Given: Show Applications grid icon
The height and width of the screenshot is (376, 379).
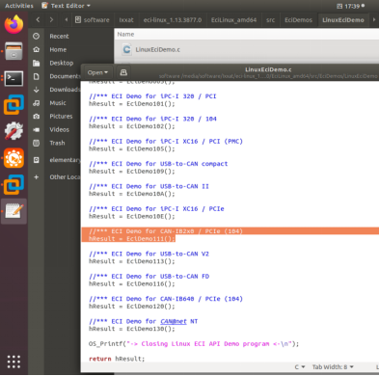Looking at the screenshot, I should tap(14, 362).
